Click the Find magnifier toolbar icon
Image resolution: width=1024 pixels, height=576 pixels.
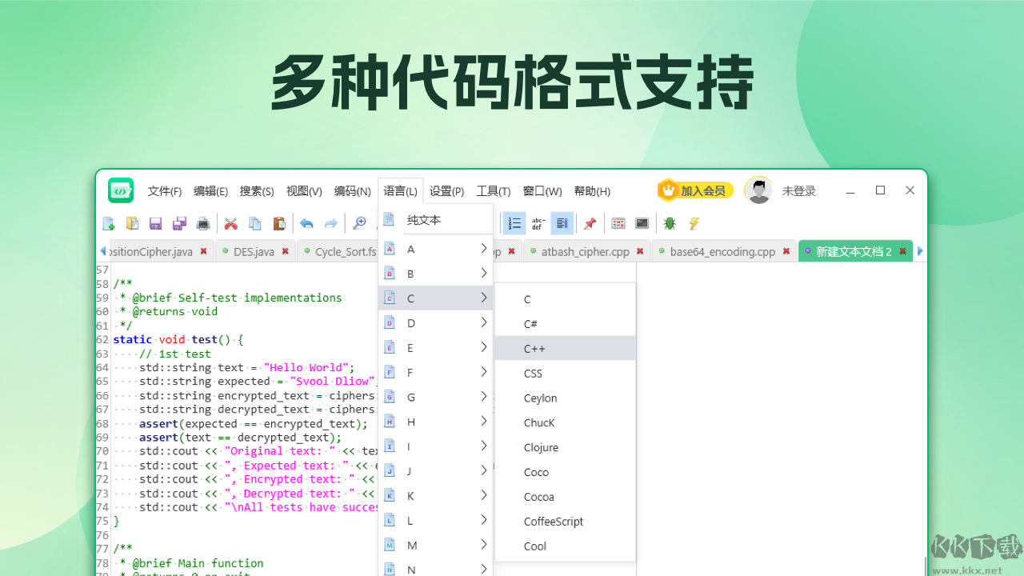click(x=359, y=223)
